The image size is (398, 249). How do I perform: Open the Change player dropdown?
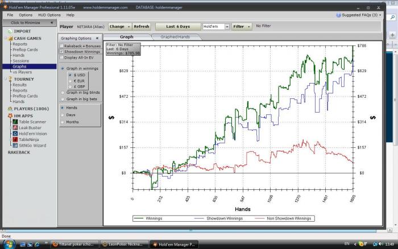click(120, 26)
